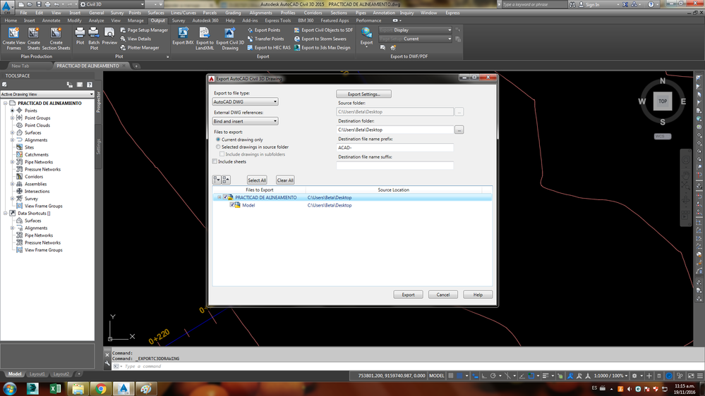Click Export to Storm Sewers
Image resolution: width=705 pixels, height=396 pixels.
pos(320,39)
